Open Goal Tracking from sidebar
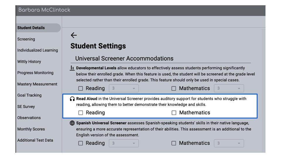This screenshot has height=158, width=281. point(29,95)
